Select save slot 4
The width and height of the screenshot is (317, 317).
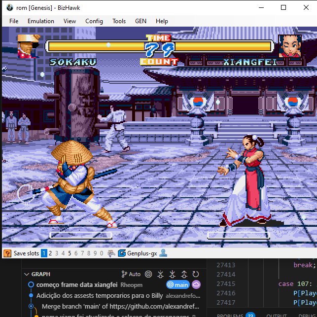[63, 253]
